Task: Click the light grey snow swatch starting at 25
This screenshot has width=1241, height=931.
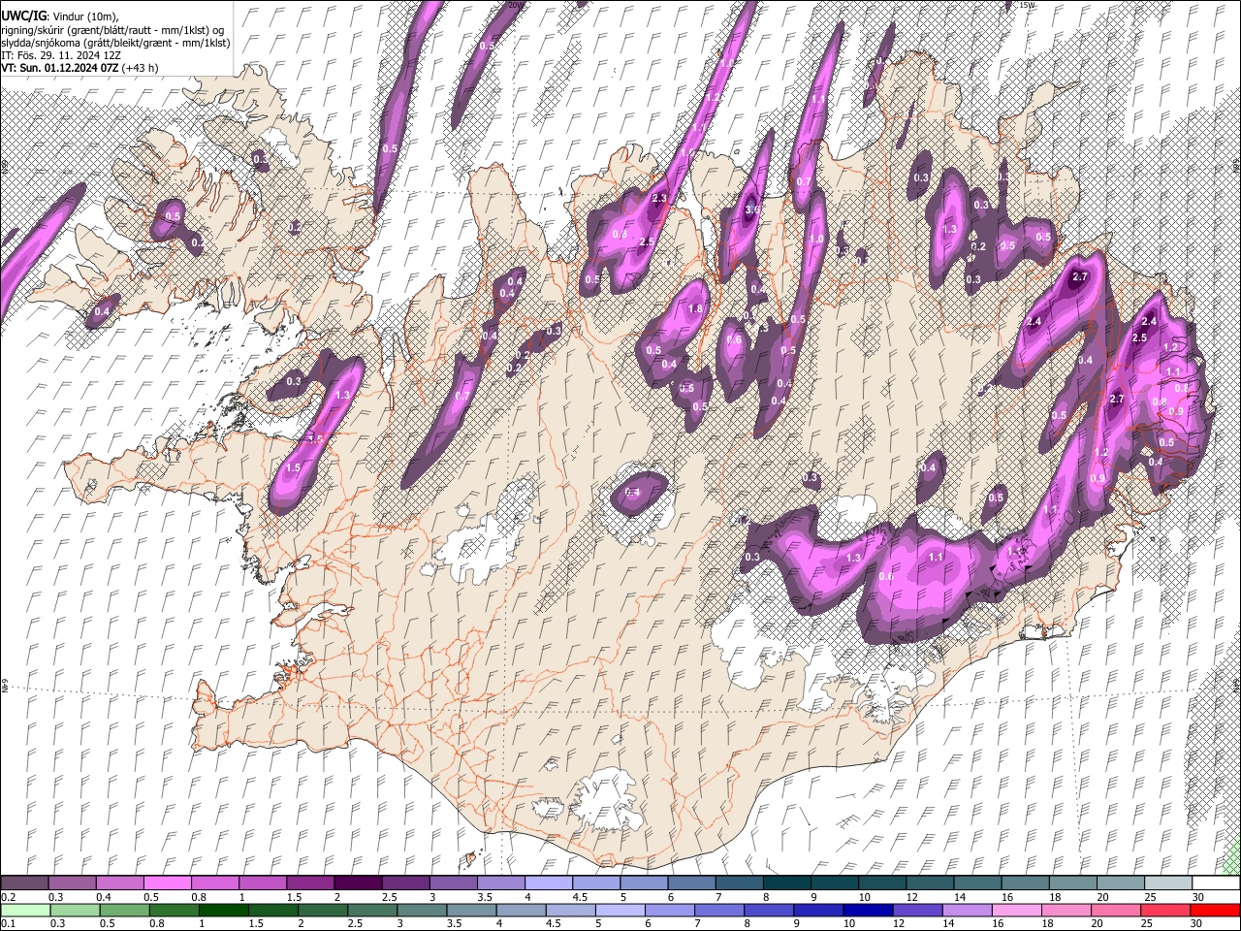Action: point(1167,883)
